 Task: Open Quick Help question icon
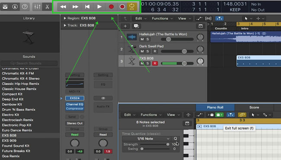(25, 7)
